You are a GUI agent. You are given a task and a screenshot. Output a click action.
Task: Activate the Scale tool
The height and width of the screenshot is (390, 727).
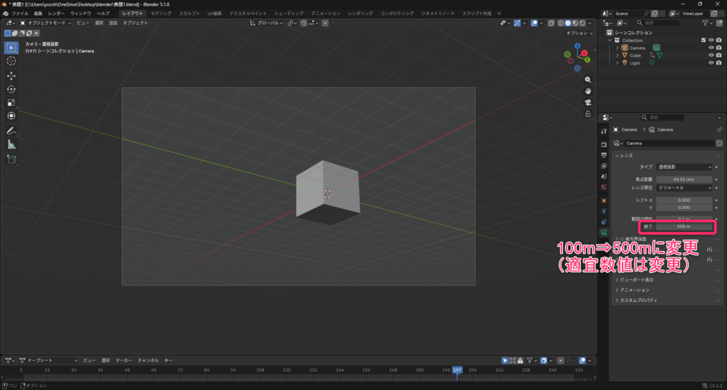[11, 102]
